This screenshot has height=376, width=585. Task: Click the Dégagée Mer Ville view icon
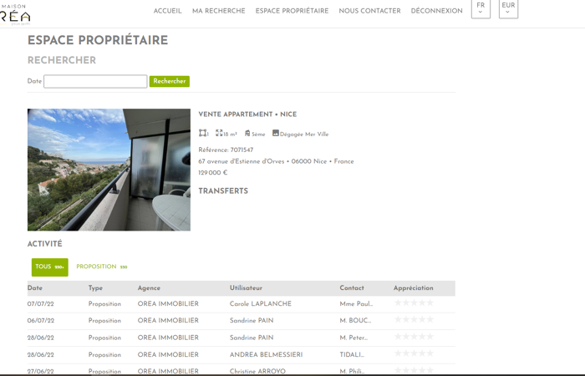click(276, 133)
